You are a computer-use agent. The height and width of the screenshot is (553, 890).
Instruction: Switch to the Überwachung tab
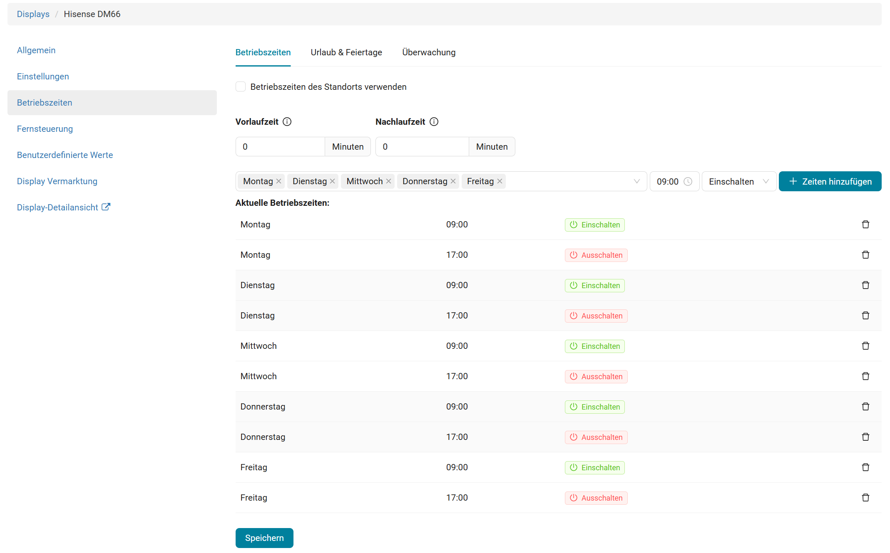tap(428, 52)
